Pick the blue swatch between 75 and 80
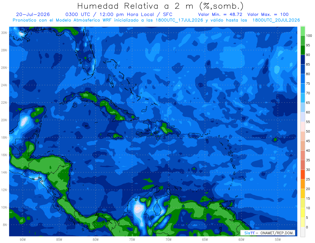Image resolution: width=315 pixels, height=243 pixels. click(x=303, y=79)
